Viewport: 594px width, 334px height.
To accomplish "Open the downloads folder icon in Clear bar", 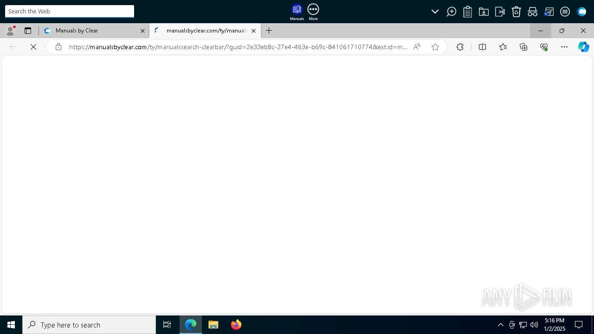I will 484,12.
